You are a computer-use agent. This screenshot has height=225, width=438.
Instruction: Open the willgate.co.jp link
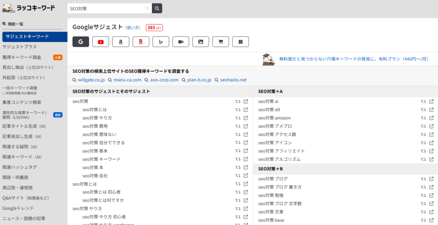tap(92, 80)
